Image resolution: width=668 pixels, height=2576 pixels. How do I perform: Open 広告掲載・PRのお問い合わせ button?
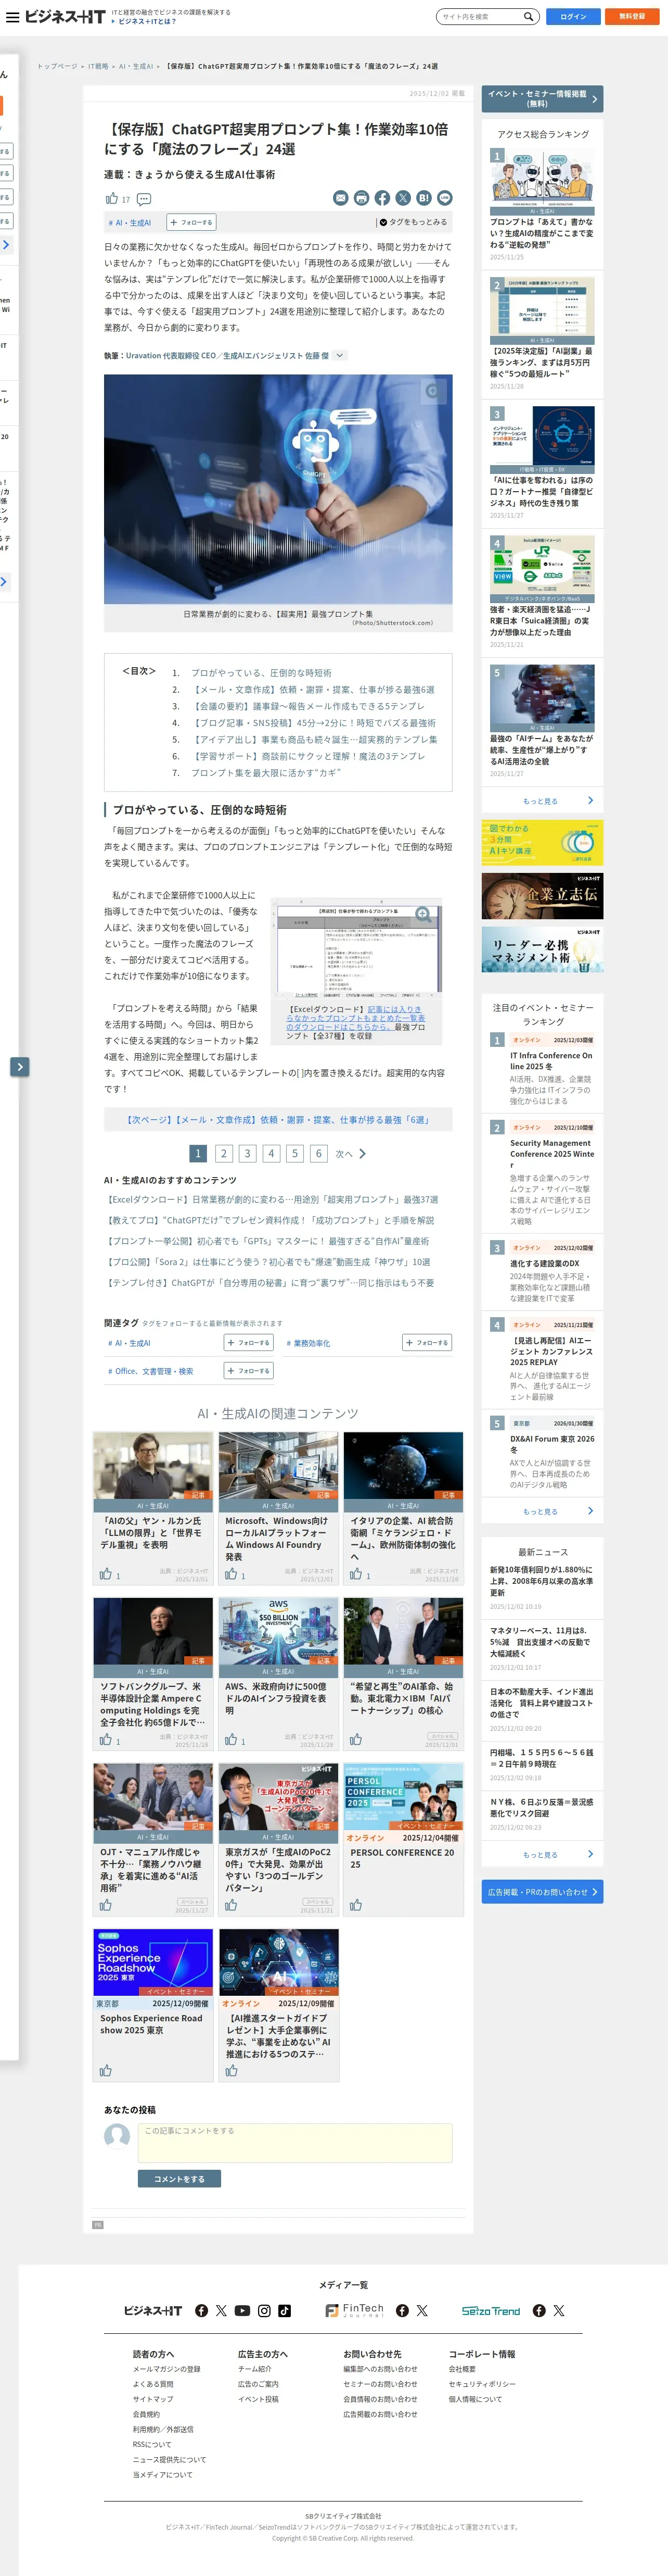point(542,1891)
